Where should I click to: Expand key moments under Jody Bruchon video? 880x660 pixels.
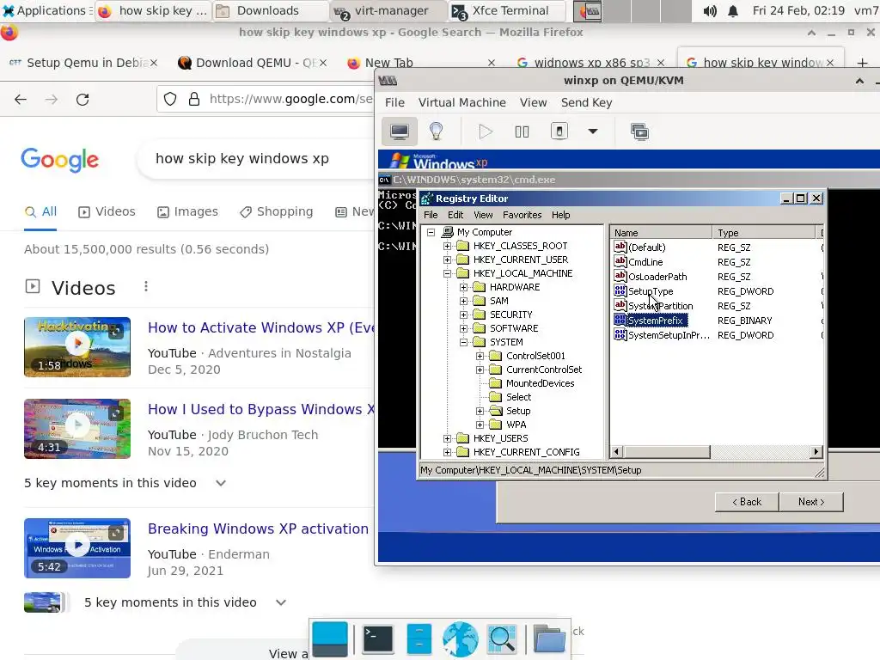pyautogui.click(x=221, y=483)
